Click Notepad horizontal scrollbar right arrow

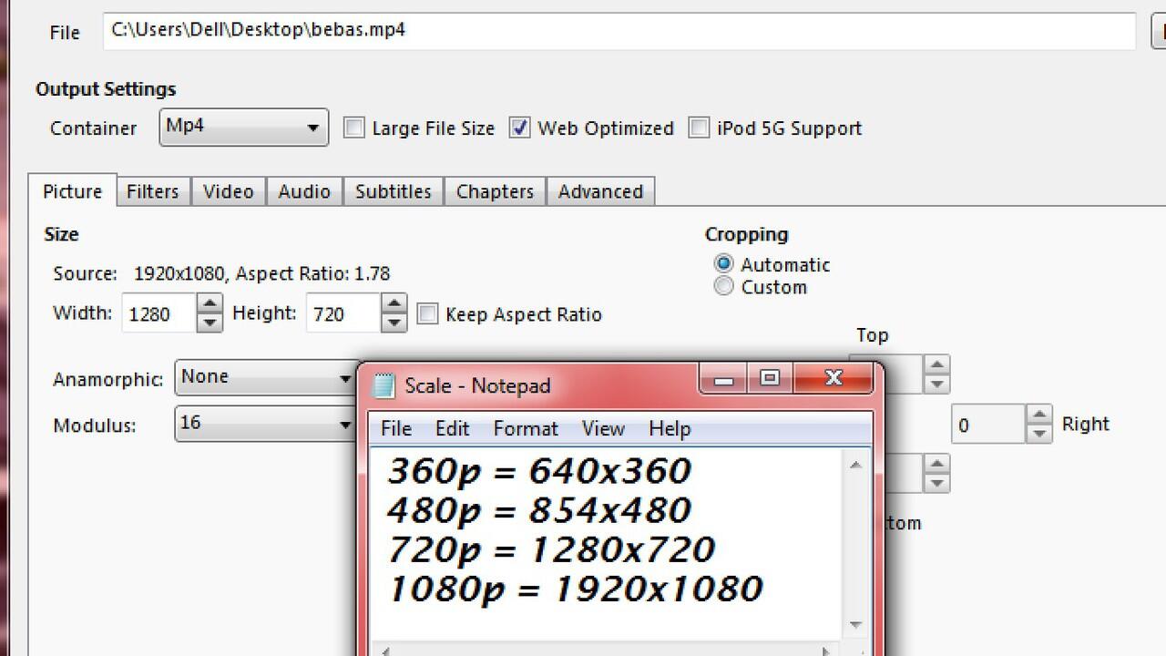pos(825,651)
